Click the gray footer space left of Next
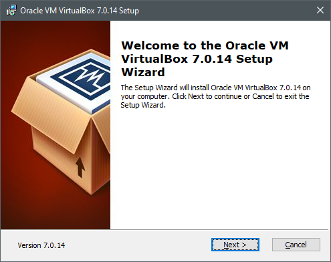Viewport: 331px width, 262px height. coord(138,245)
